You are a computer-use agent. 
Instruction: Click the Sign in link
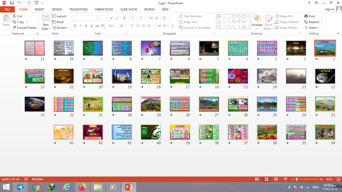[329, 9]
